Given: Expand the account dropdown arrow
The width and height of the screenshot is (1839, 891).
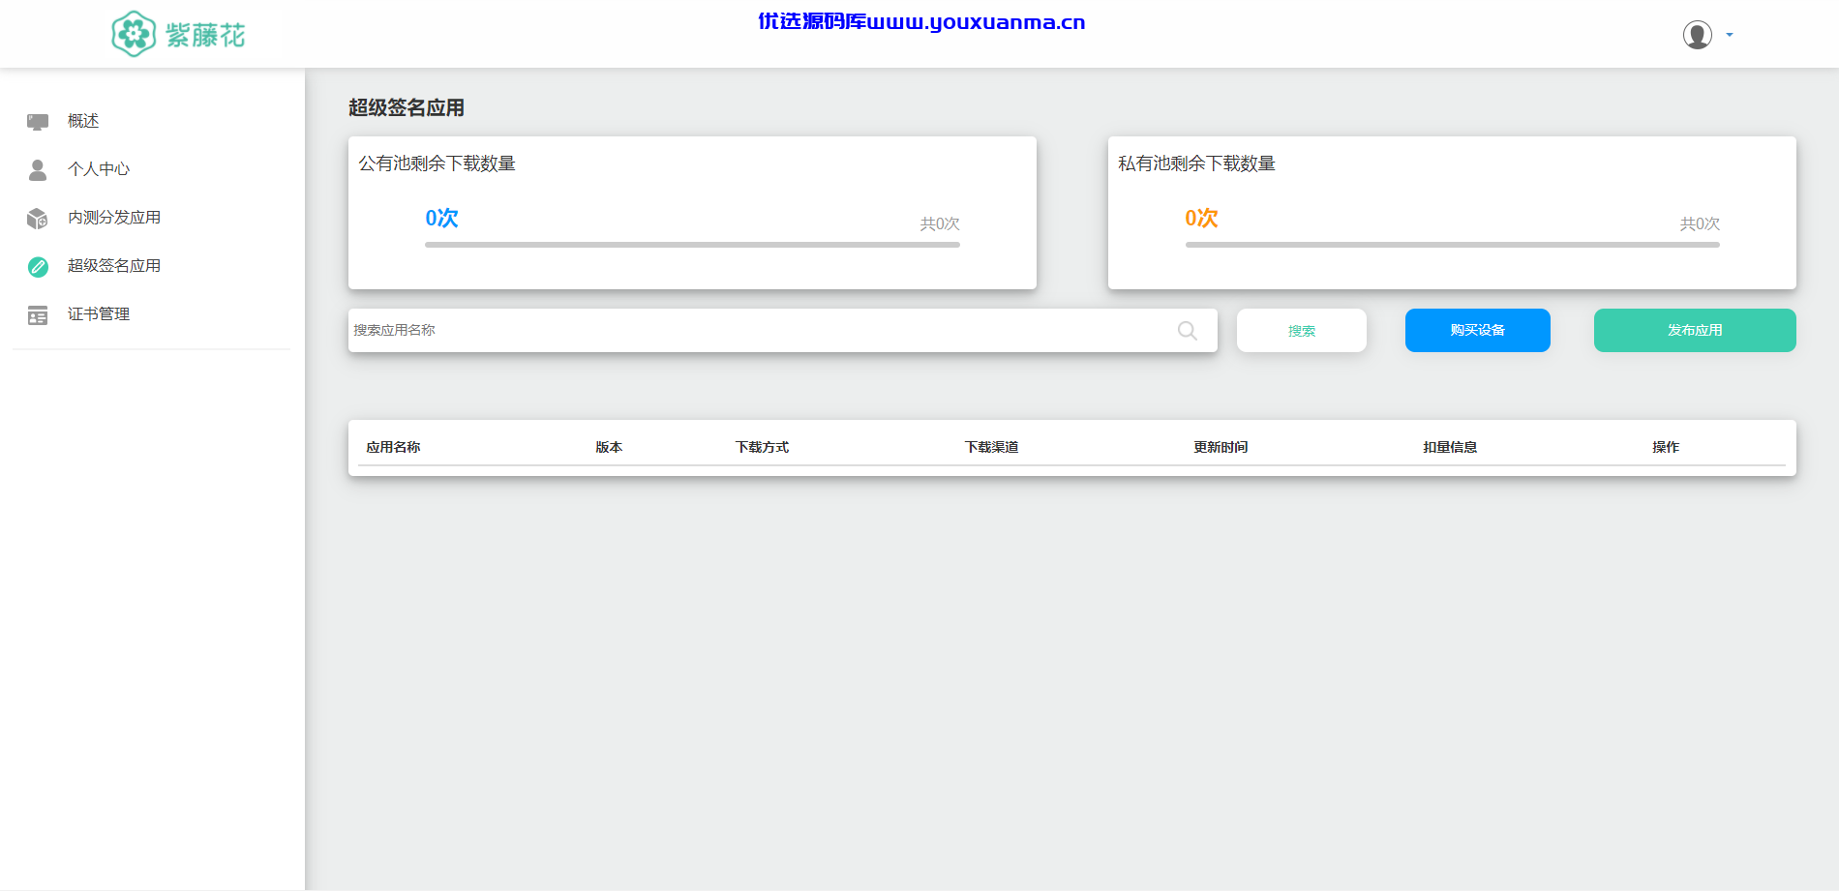Looking at the screenshot, I should (x=1730, y=35).
